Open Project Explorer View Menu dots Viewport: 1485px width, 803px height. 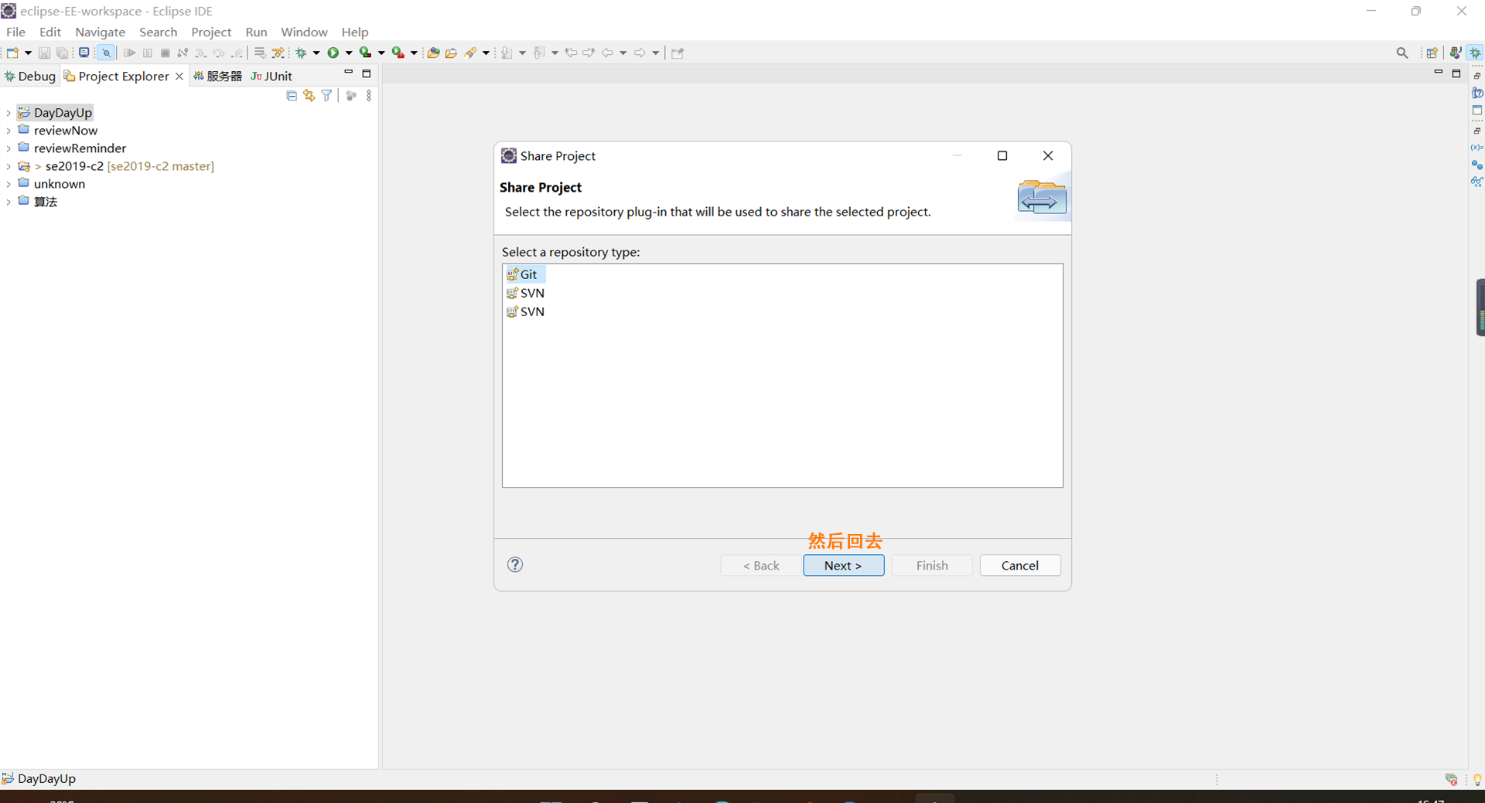point(369,96)
